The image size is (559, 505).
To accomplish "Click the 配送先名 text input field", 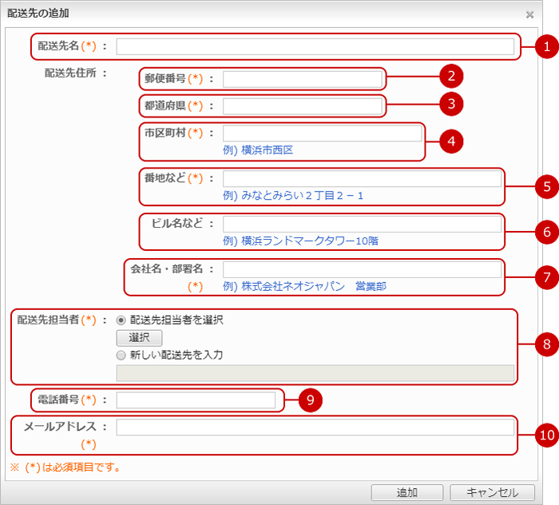I will [x=315, y=46].
